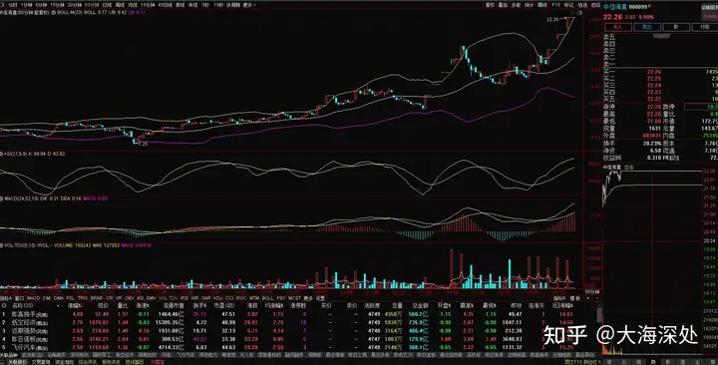Viewport: 718px width, 365px height.
Task: Switch chart to 5分钟 period
Action: 41,5
